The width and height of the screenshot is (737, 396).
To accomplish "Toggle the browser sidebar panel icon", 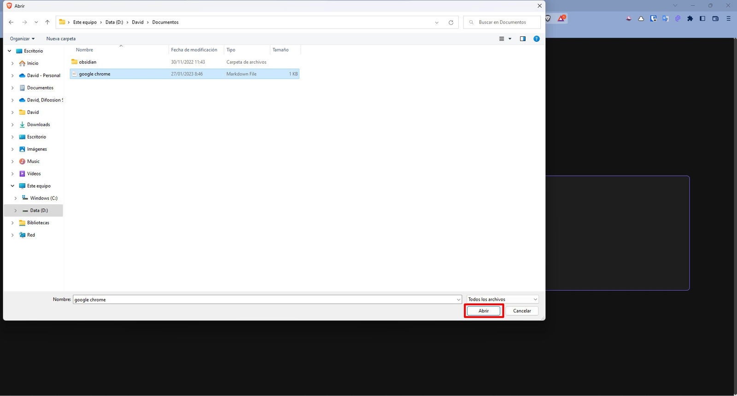I will point(702,18).
